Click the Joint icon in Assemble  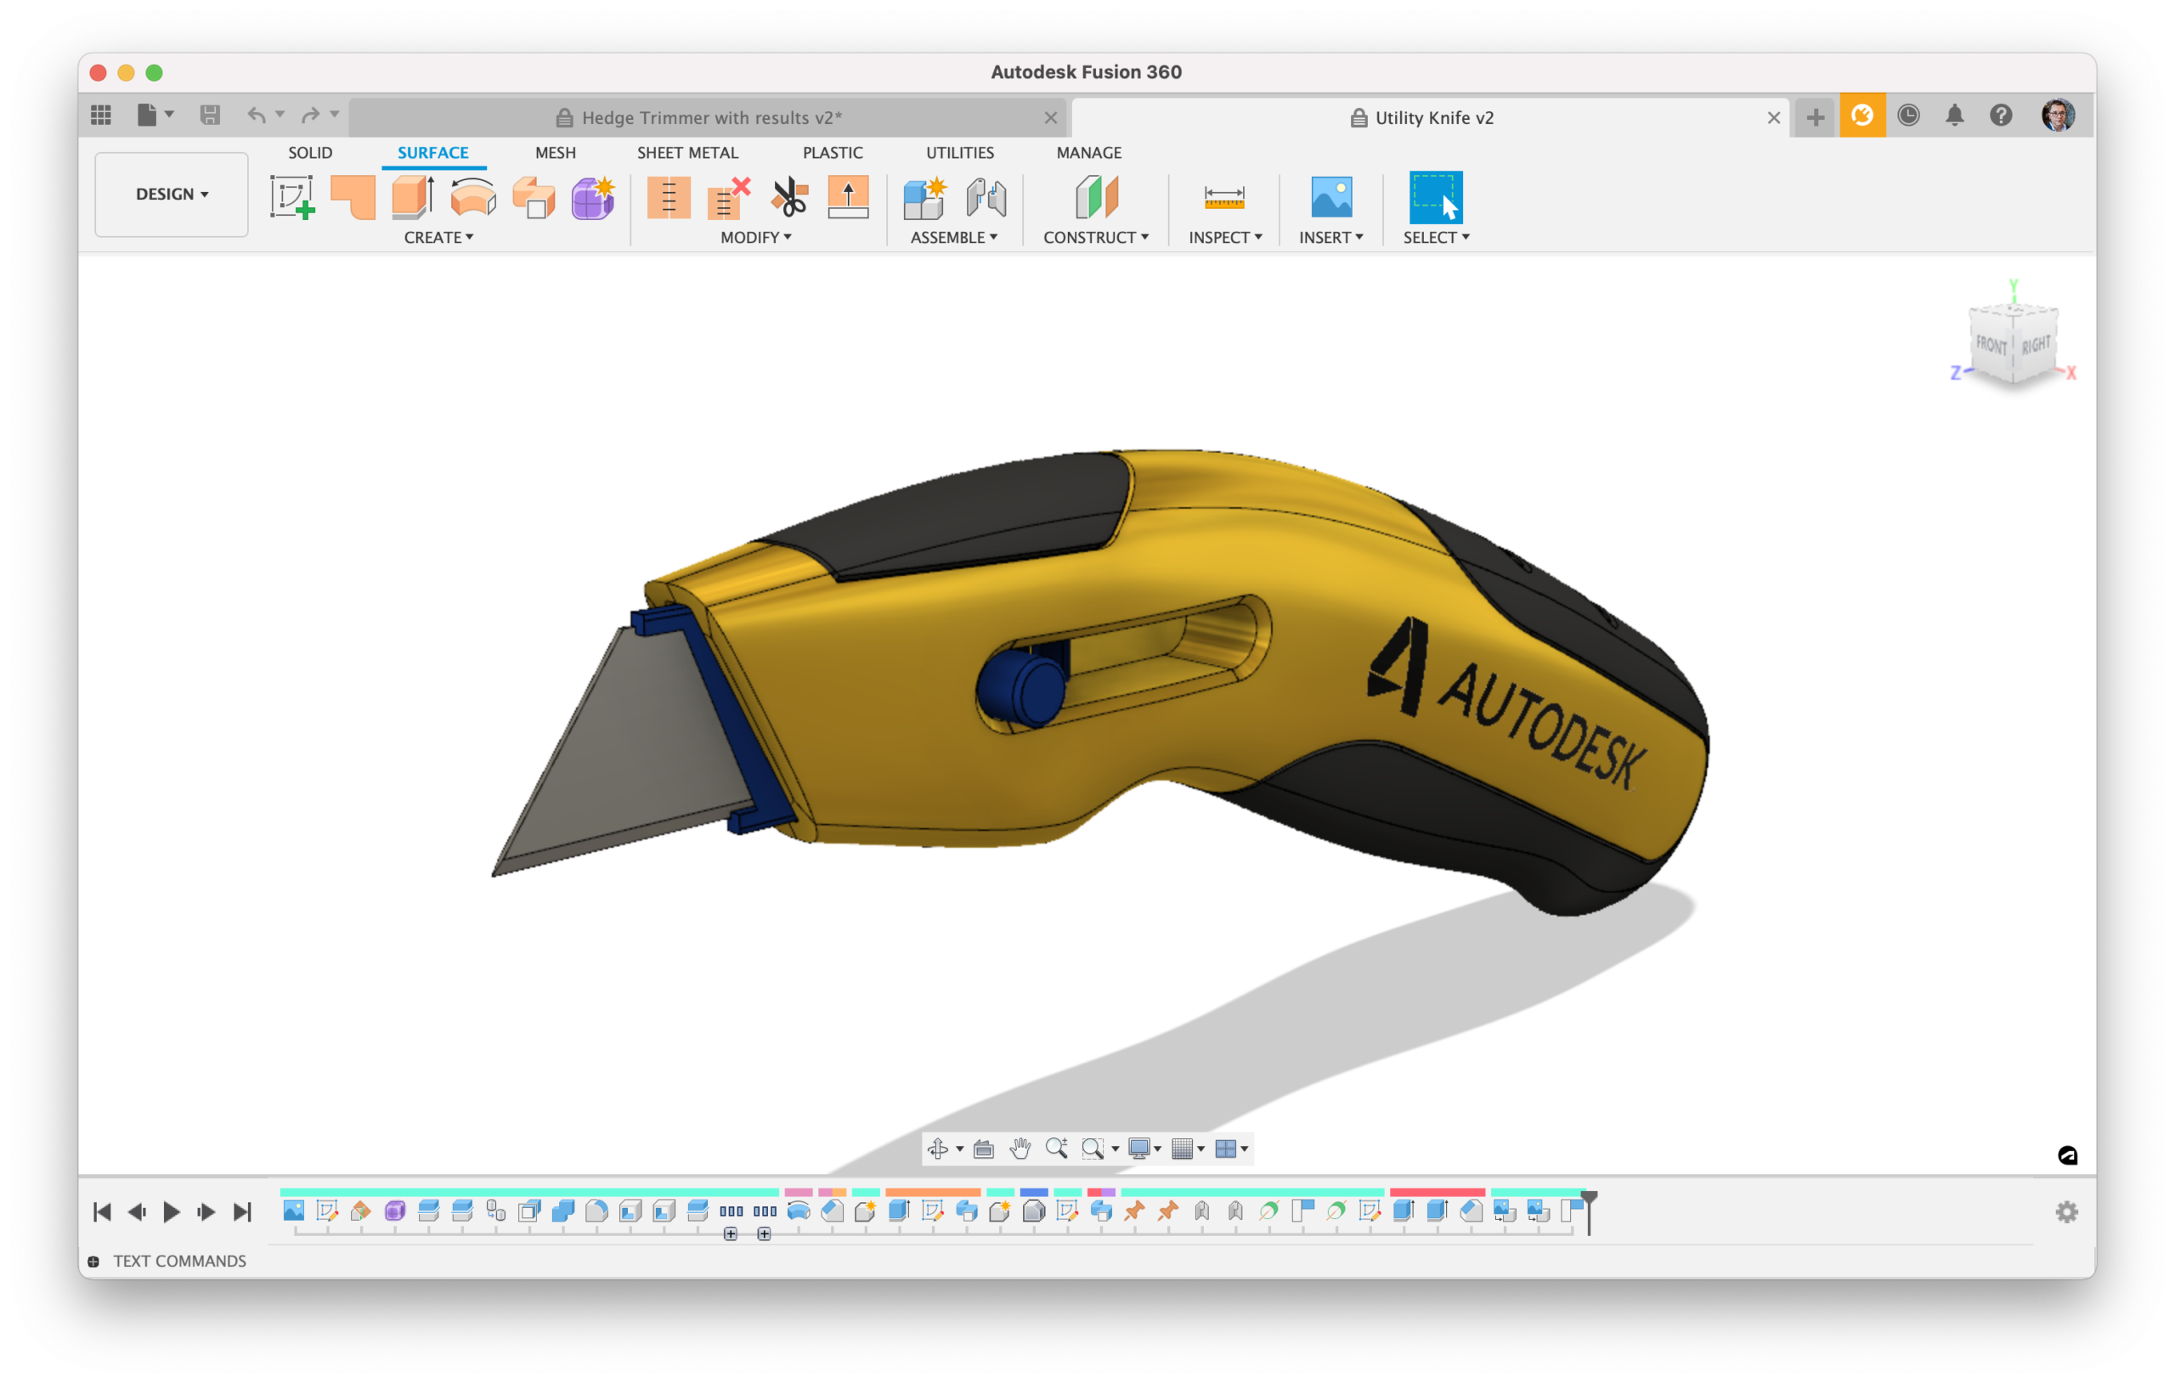[x=986, y=197]
